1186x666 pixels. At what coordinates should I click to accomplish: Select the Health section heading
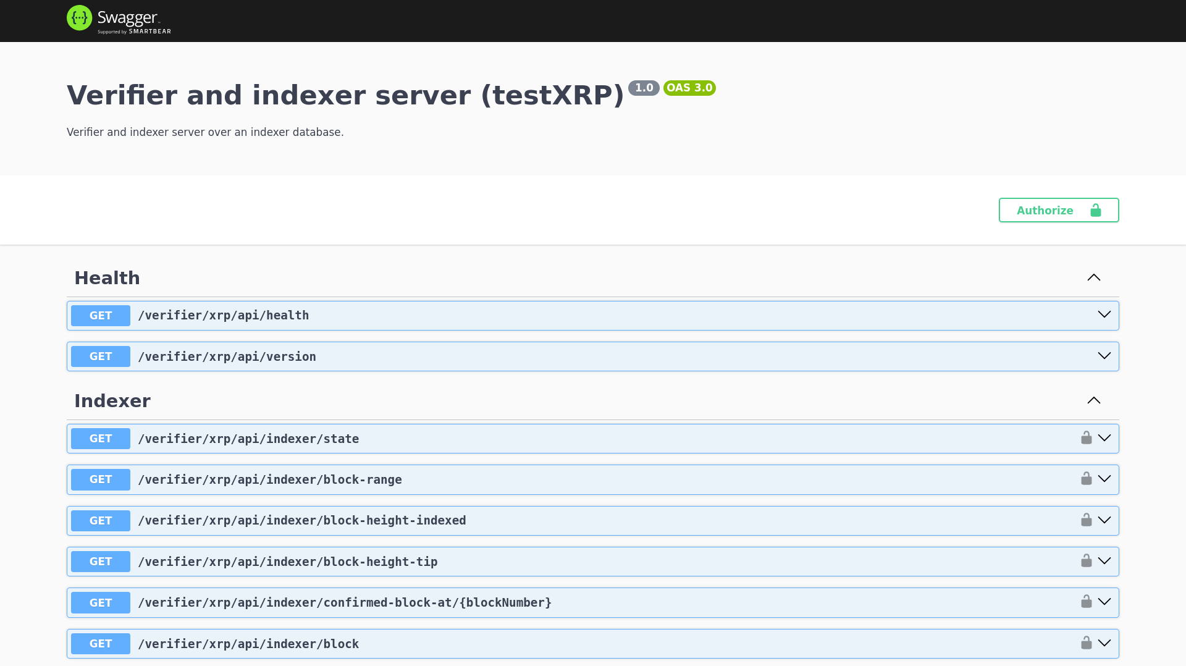pos(107,278)
